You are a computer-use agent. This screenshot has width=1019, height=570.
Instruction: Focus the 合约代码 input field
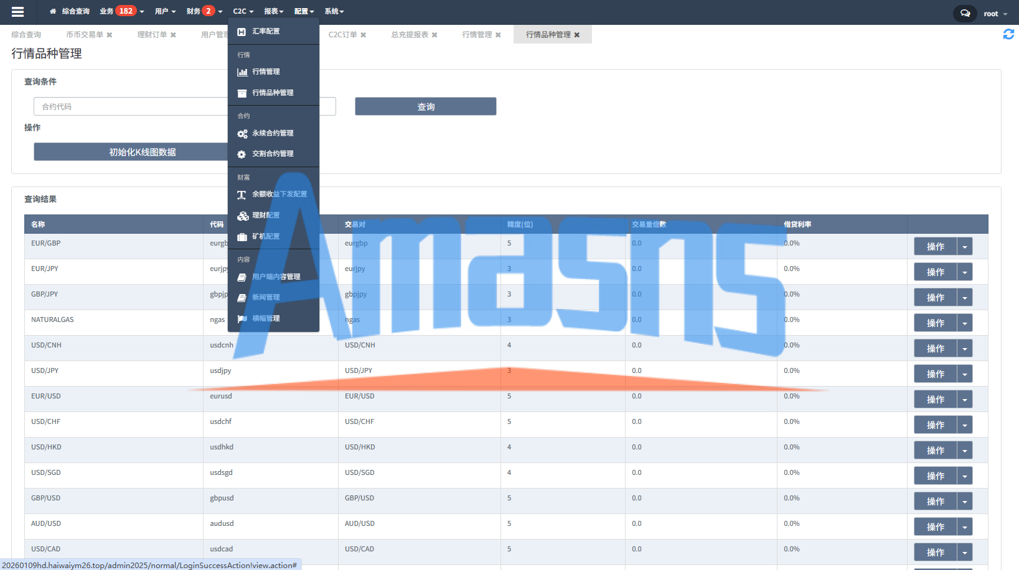tap(131, 106)
